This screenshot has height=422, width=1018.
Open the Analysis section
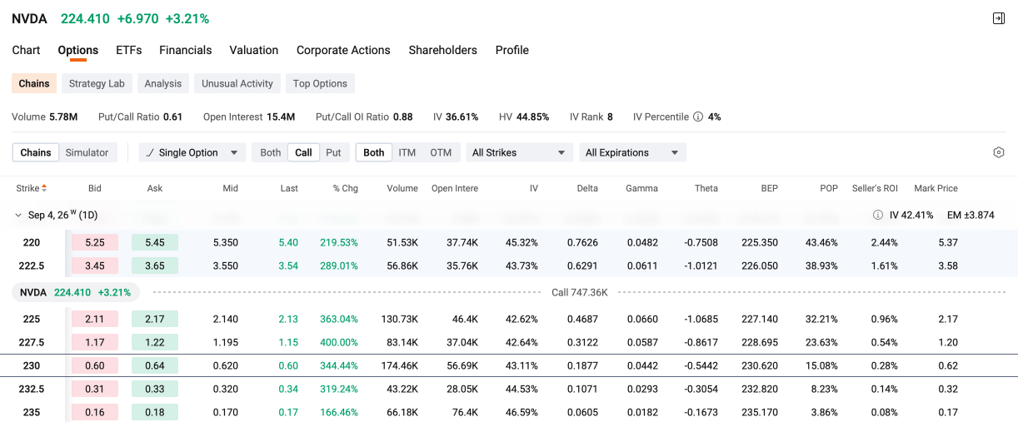click(162, 83)
